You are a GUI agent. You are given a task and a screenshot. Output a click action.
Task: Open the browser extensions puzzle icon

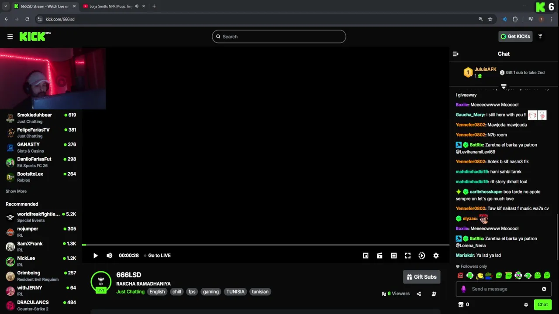pos(515,19)
